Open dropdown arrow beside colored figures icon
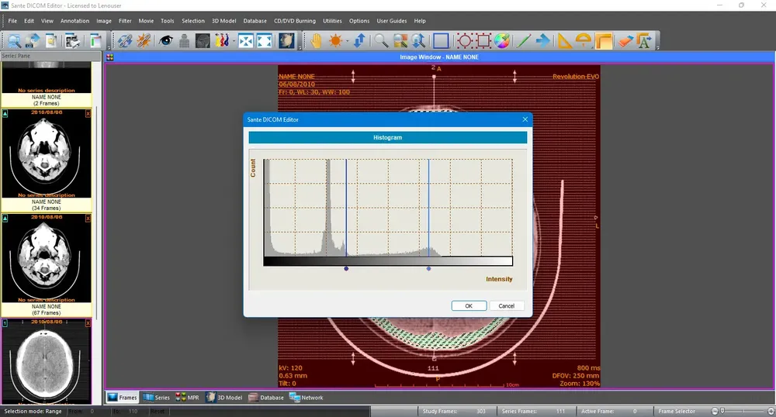 coord(234,41)
